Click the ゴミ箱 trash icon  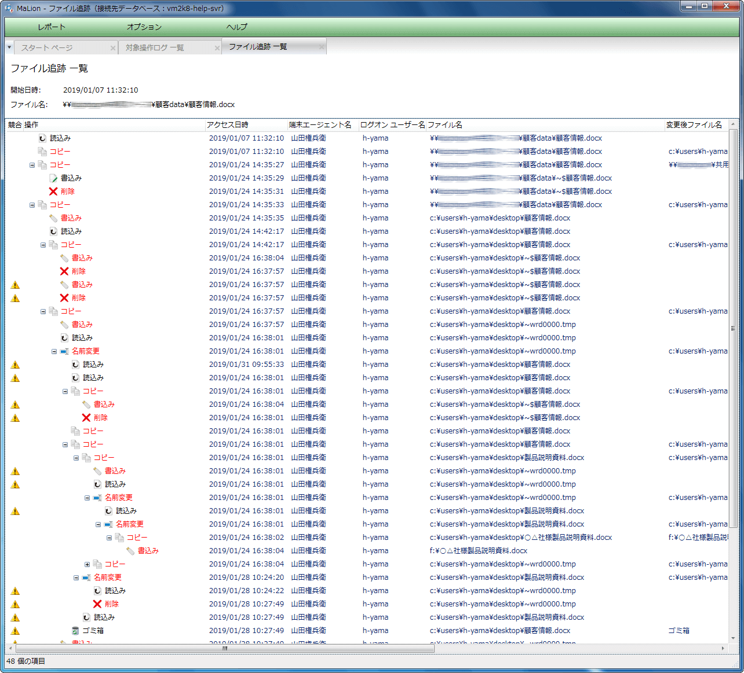75,631
